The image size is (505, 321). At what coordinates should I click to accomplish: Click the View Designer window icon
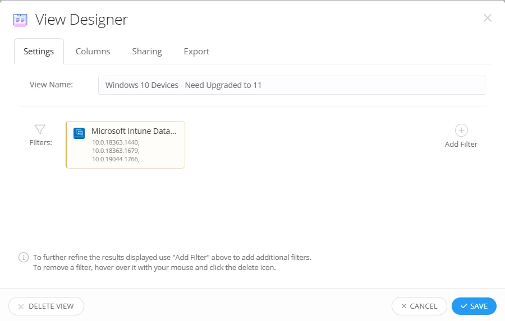[x=20, y=20]
